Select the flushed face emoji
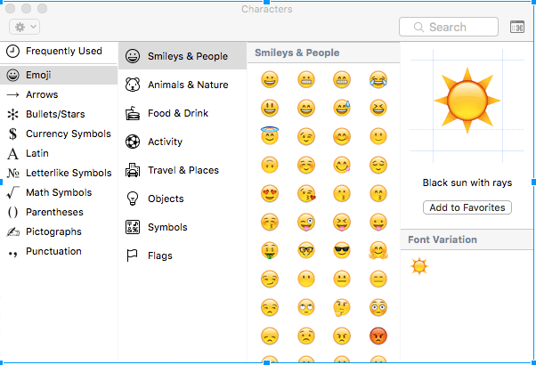This screenshot has width=536, height=365. pos(378,307)
